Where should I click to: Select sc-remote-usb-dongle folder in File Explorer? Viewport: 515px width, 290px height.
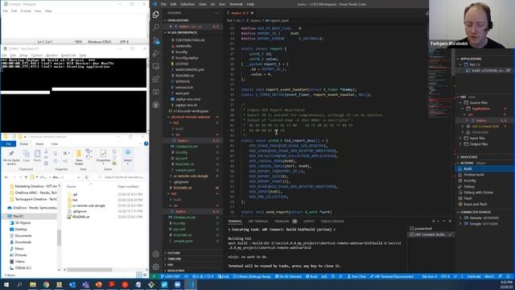89,205
